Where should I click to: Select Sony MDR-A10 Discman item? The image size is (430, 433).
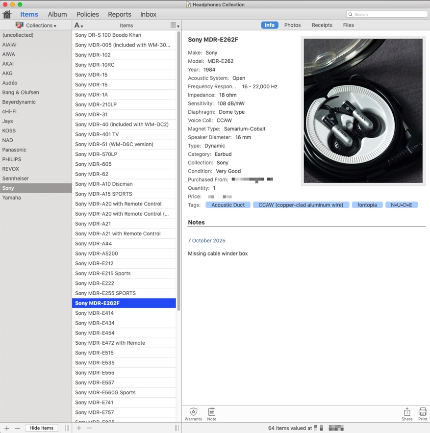click(x=124, y=184)
